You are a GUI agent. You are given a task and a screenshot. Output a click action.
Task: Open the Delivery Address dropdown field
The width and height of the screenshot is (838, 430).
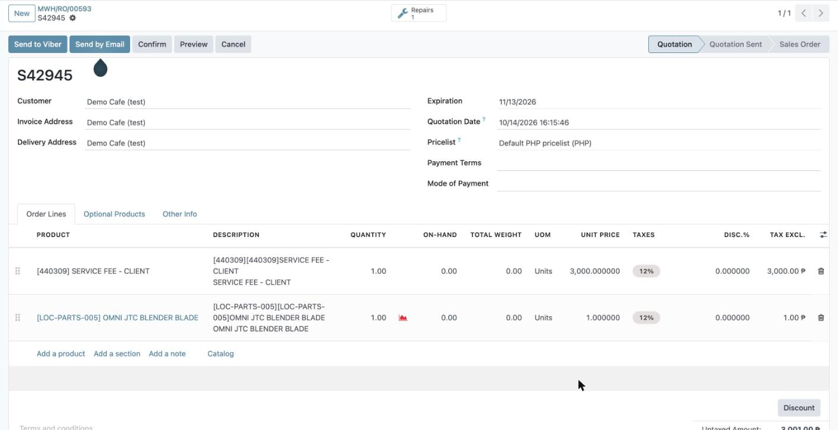pyautogui.click(x=248, y=143)
